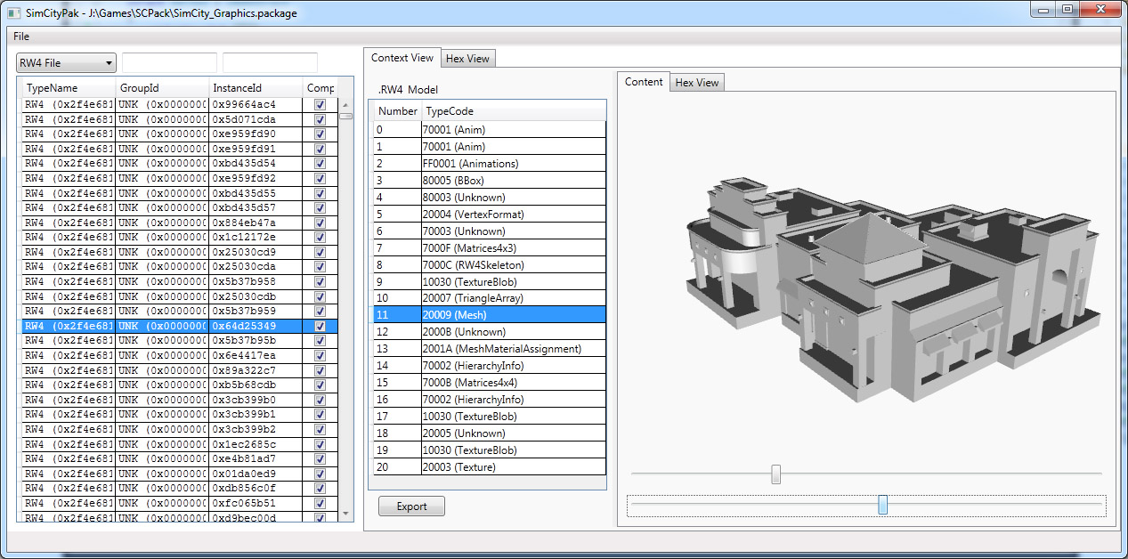1128x559 pixels.
Task: Click the upper slider thumb below the model
Action: pos(775,474)
